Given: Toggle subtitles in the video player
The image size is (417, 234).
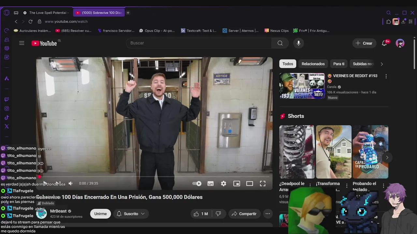Looking at the screenshot, I should pyautogui.click(x=210, y=184).
